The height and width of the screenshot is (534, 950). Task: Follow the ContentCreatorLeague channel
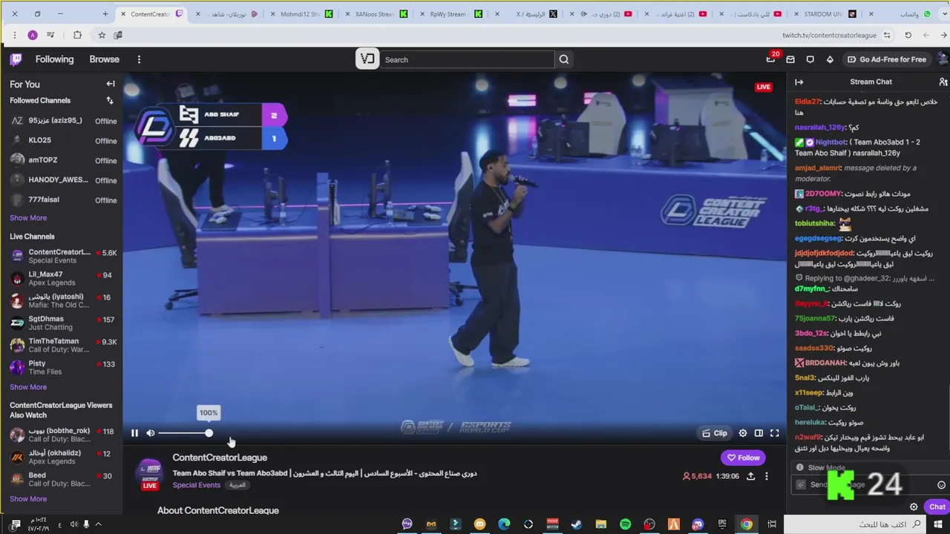[x=743, y=458]
